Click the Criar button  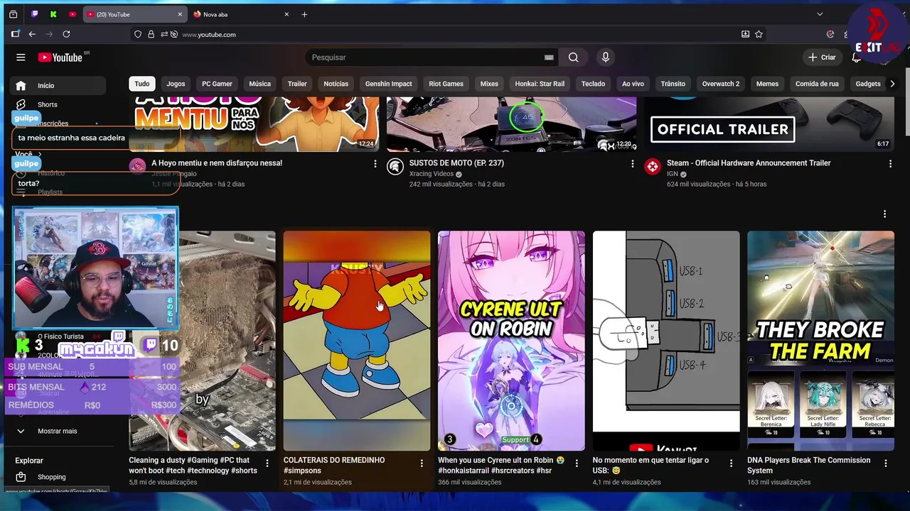(x=822, y=57)
